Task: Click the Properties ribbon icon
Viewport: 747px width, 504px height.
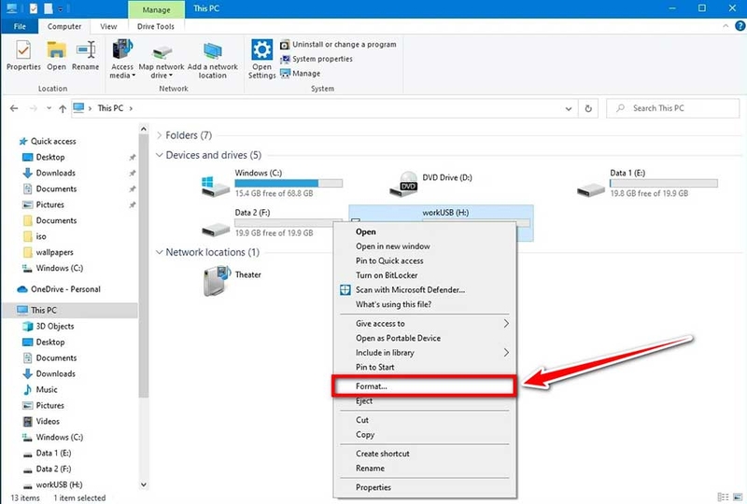Action: [x=23, y=55]
